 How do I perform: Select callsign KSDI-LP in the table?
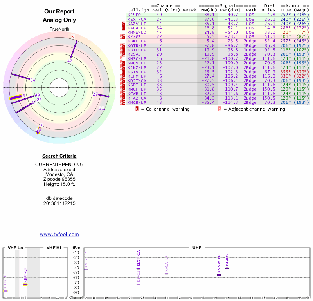[137, 85]
